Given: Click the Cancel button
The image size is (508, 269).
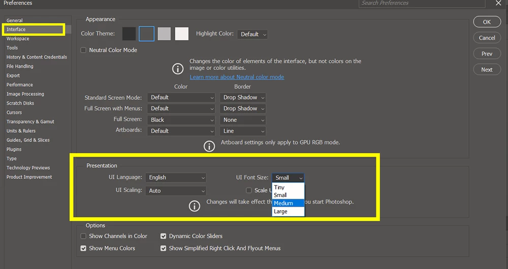Looking at the screenshot, I should [x=487, y=38].
